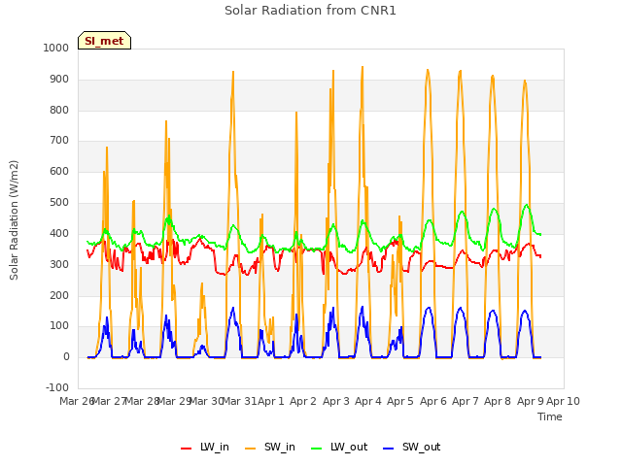Click the Apr 8 x-axis label

498,401
